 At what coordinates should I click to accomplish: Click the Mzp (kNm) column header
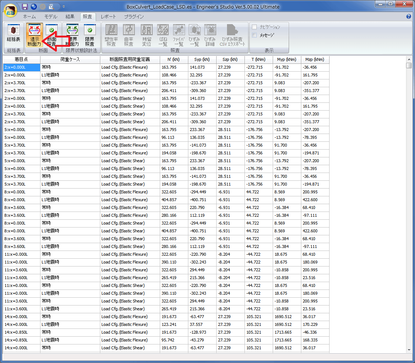click(315, 59)
